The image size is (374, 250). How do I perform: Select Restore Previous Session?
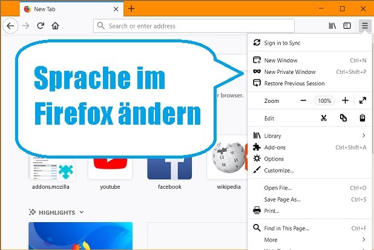(x=310, y=84)
